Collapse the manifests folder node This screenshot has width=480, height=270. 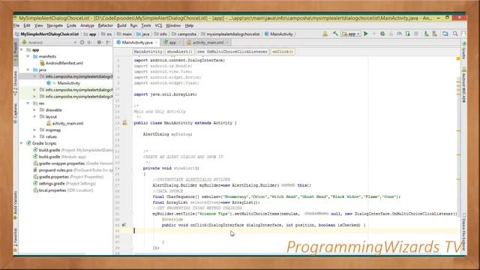point(28,56)
